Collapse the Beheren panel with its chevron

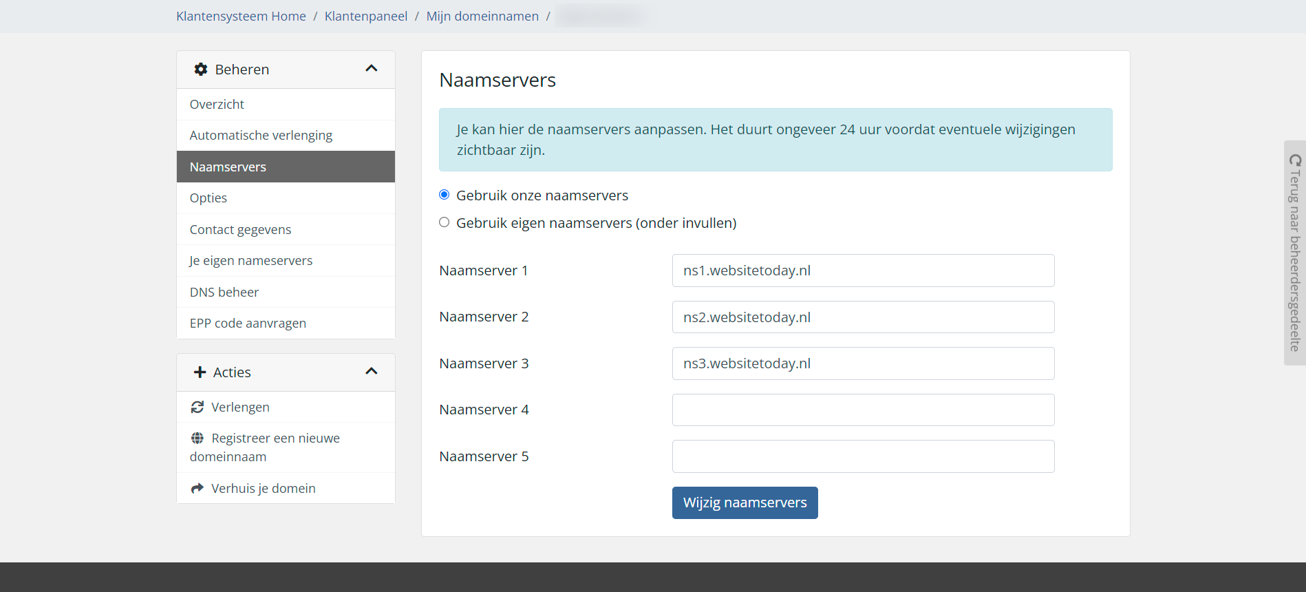tap(372, 69)
